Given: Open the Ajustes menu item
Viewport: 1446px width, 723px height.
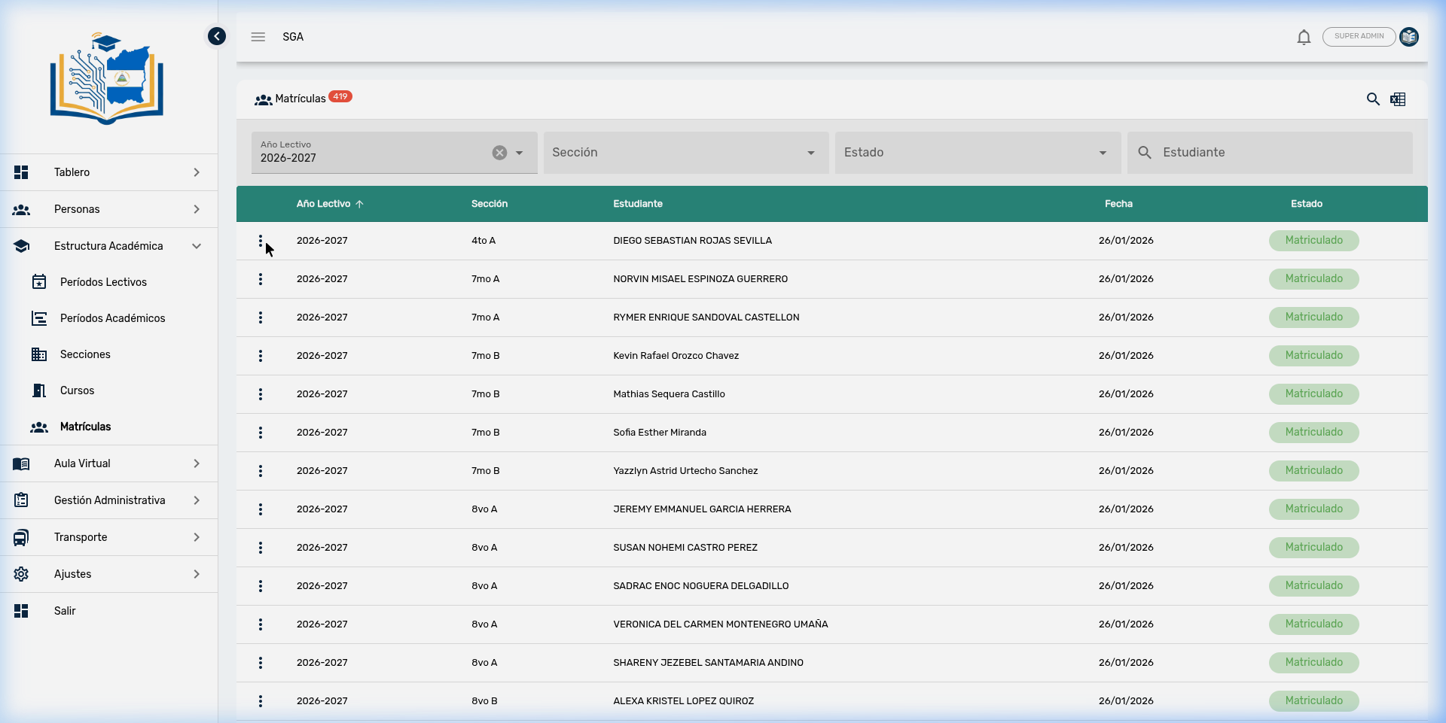Looking at the screenshot, I should pyautogui.click(x=73, y=574).
